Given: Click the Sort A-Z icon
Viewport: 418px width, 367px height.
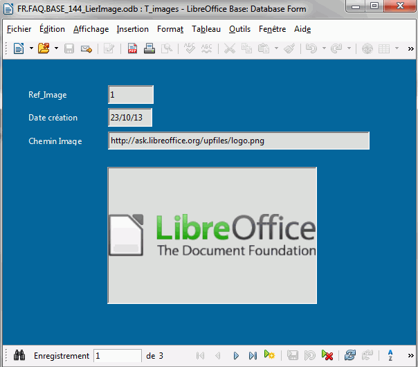Looking at the screenshot, I should click(x=390, y=355).
